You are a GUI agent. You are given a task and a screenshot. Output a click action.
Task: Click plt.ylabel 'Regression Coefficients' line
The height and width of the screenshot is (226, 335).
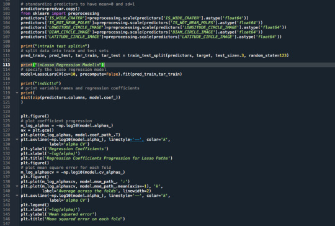coord(65,149)
